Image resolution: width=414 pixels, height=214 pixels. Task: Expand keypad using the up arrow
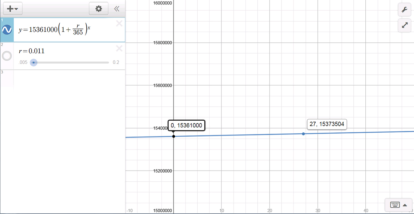click(405, 205)
